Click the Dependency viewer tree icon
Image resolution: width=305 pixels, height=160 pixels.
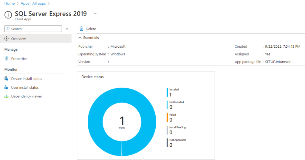pos(7,96)
